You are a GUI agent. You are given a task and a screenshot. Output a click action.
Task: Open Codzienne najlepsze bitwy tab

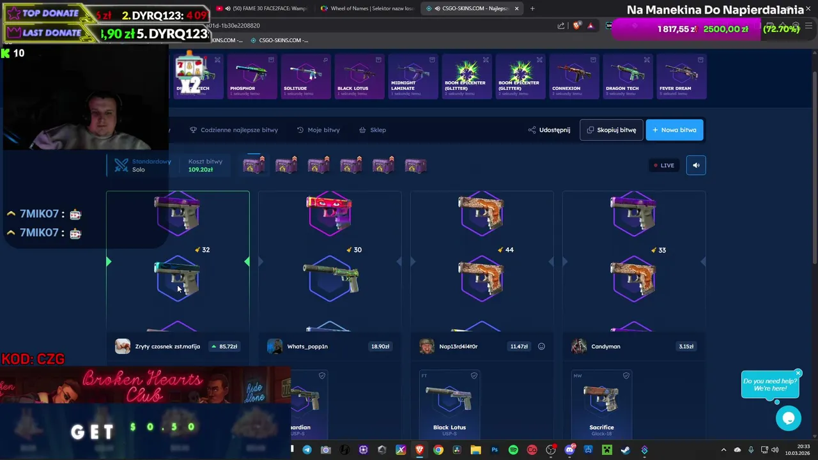[x=234, y=130]
